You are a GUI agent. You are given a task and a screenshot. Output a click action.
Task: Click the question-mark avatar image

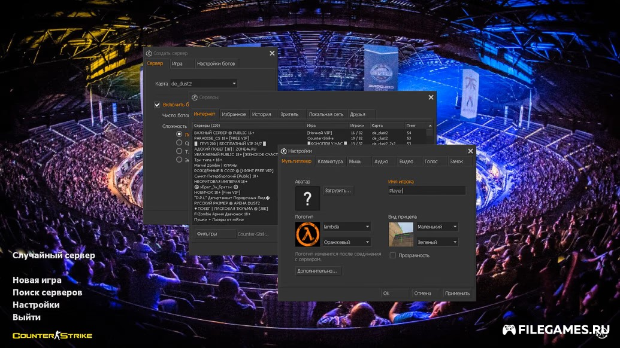(x=307, y=198)
